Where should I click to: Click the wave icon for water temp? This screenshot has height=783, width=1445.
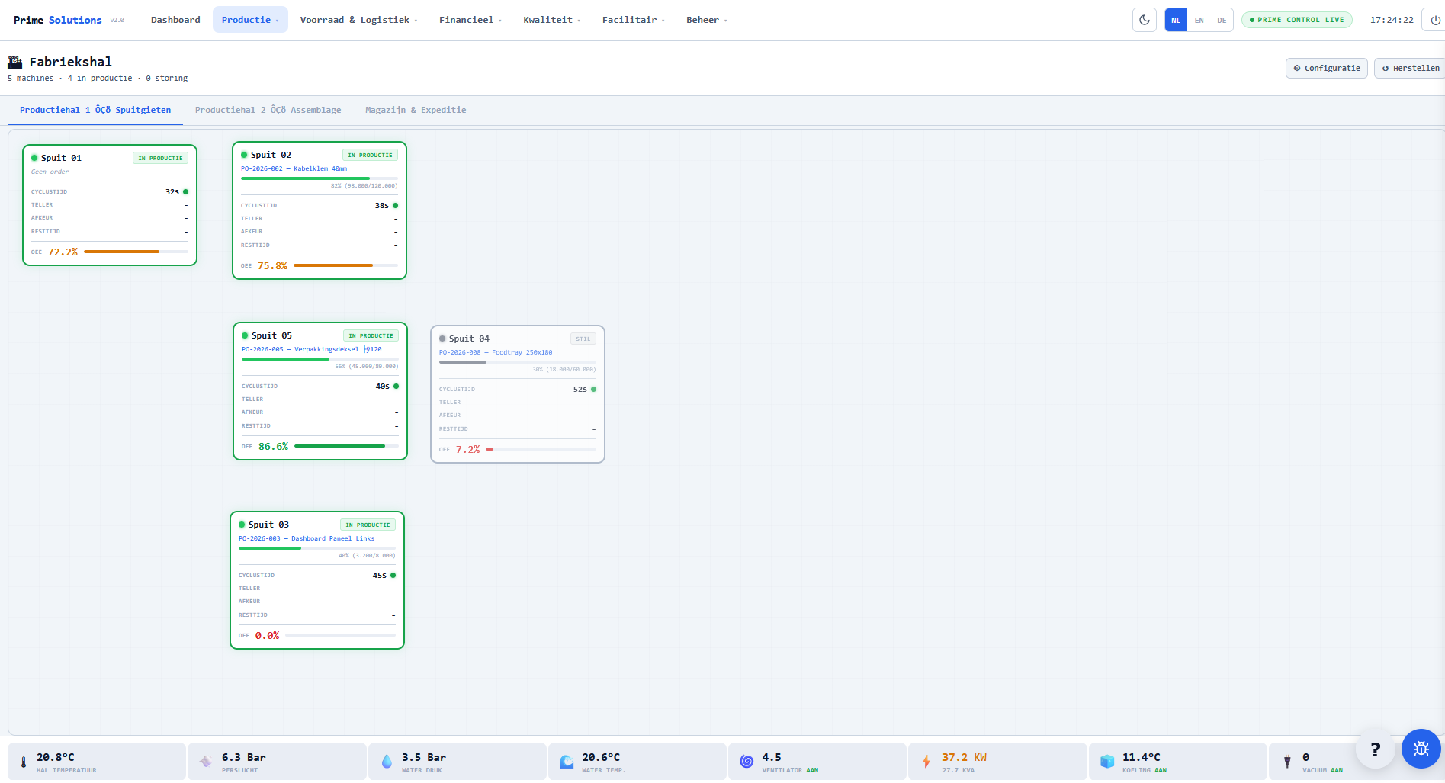[567, 762]
